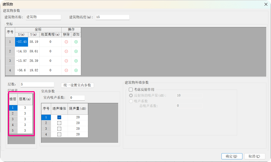
Task: Select wall row header 1 in 室内参数
Action: pyautogui.click(x=46, y=117)
